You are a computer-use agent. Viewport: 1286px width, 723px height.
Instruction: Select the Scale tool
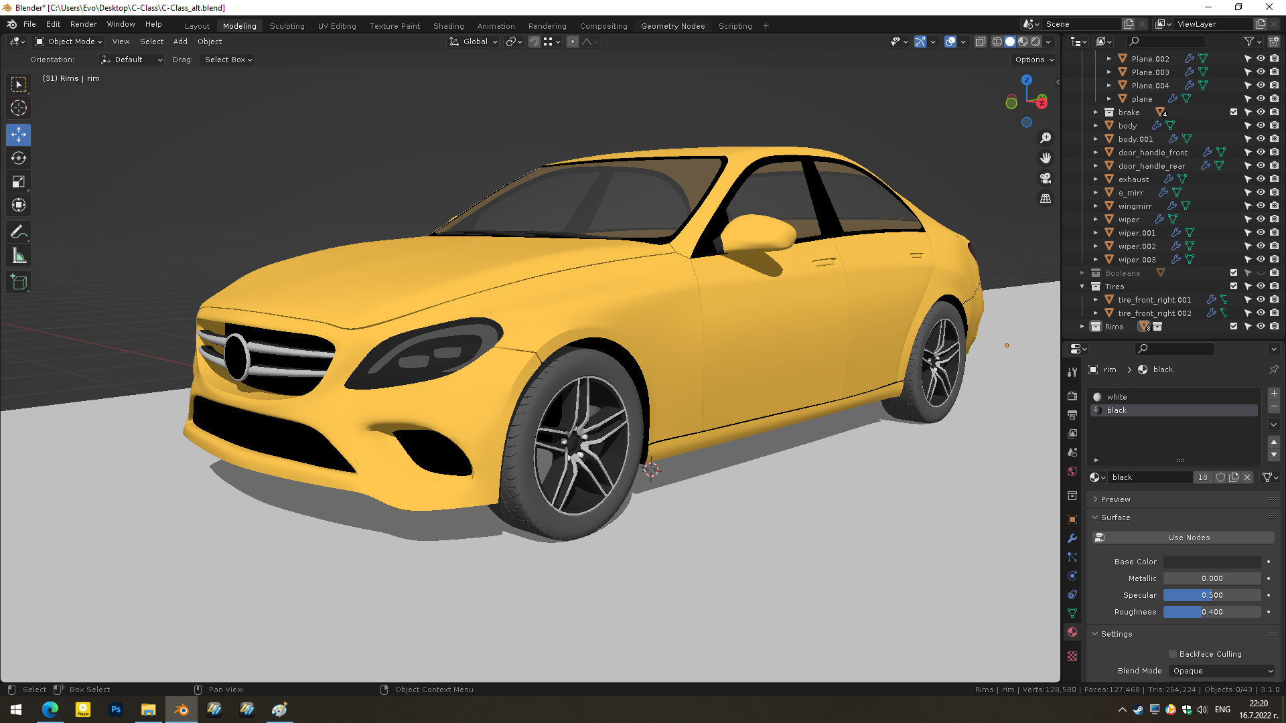point(19,182)
